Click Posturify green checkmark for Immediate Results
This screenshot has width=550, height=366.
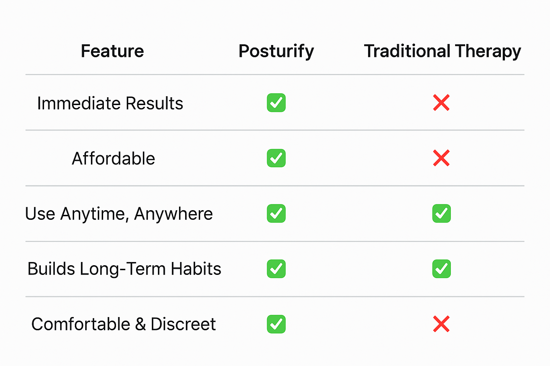pyautogui.click(x=276, y=103)
